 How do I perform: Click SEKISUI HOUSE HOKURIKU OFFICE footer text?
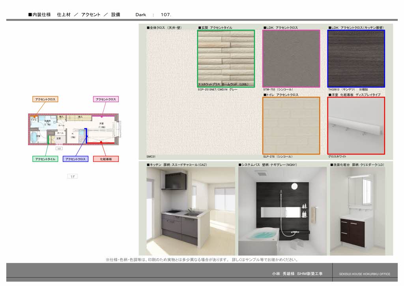(x=365, y=274)
